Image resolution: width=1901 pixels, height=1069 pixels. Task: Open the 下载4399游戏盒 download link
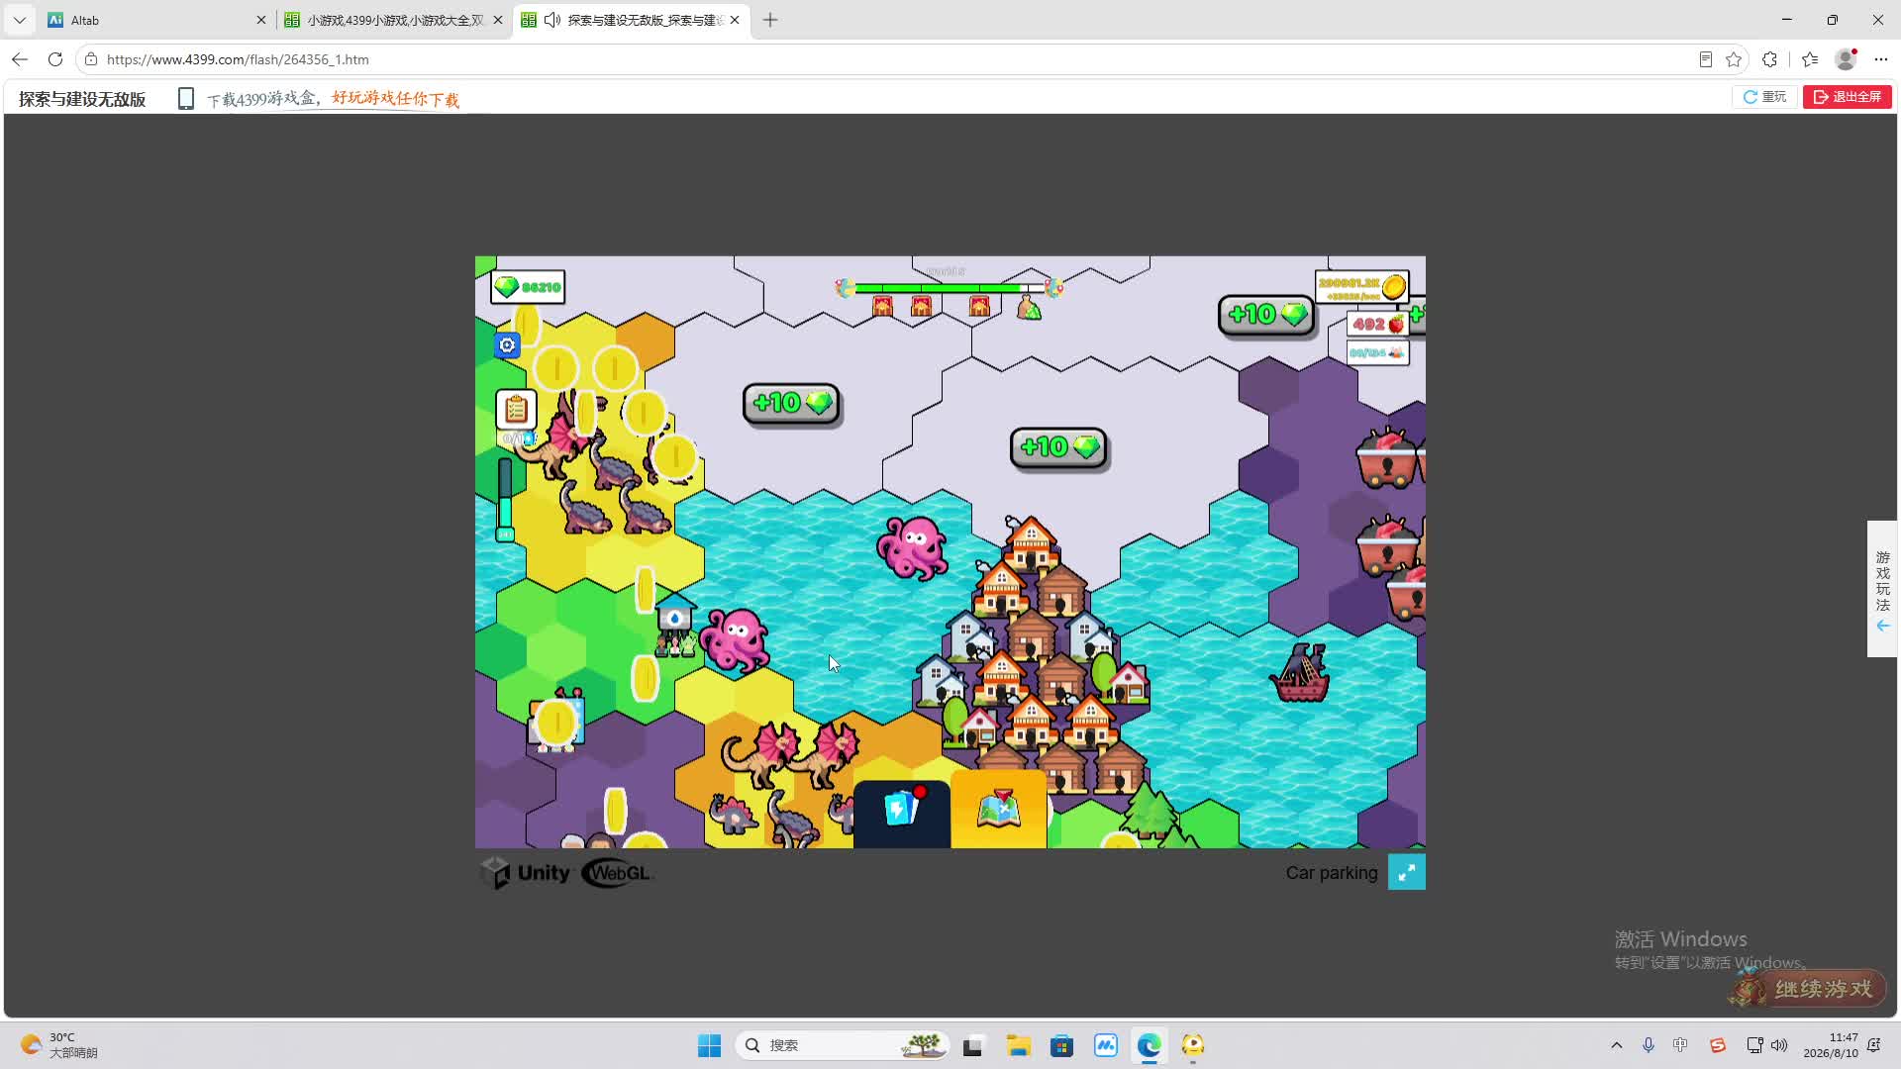[x=333, y=98]
